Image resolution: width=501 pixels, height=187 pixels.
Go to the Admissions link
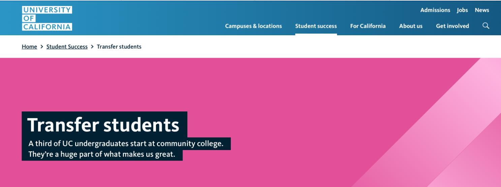(x=435, y=10)
